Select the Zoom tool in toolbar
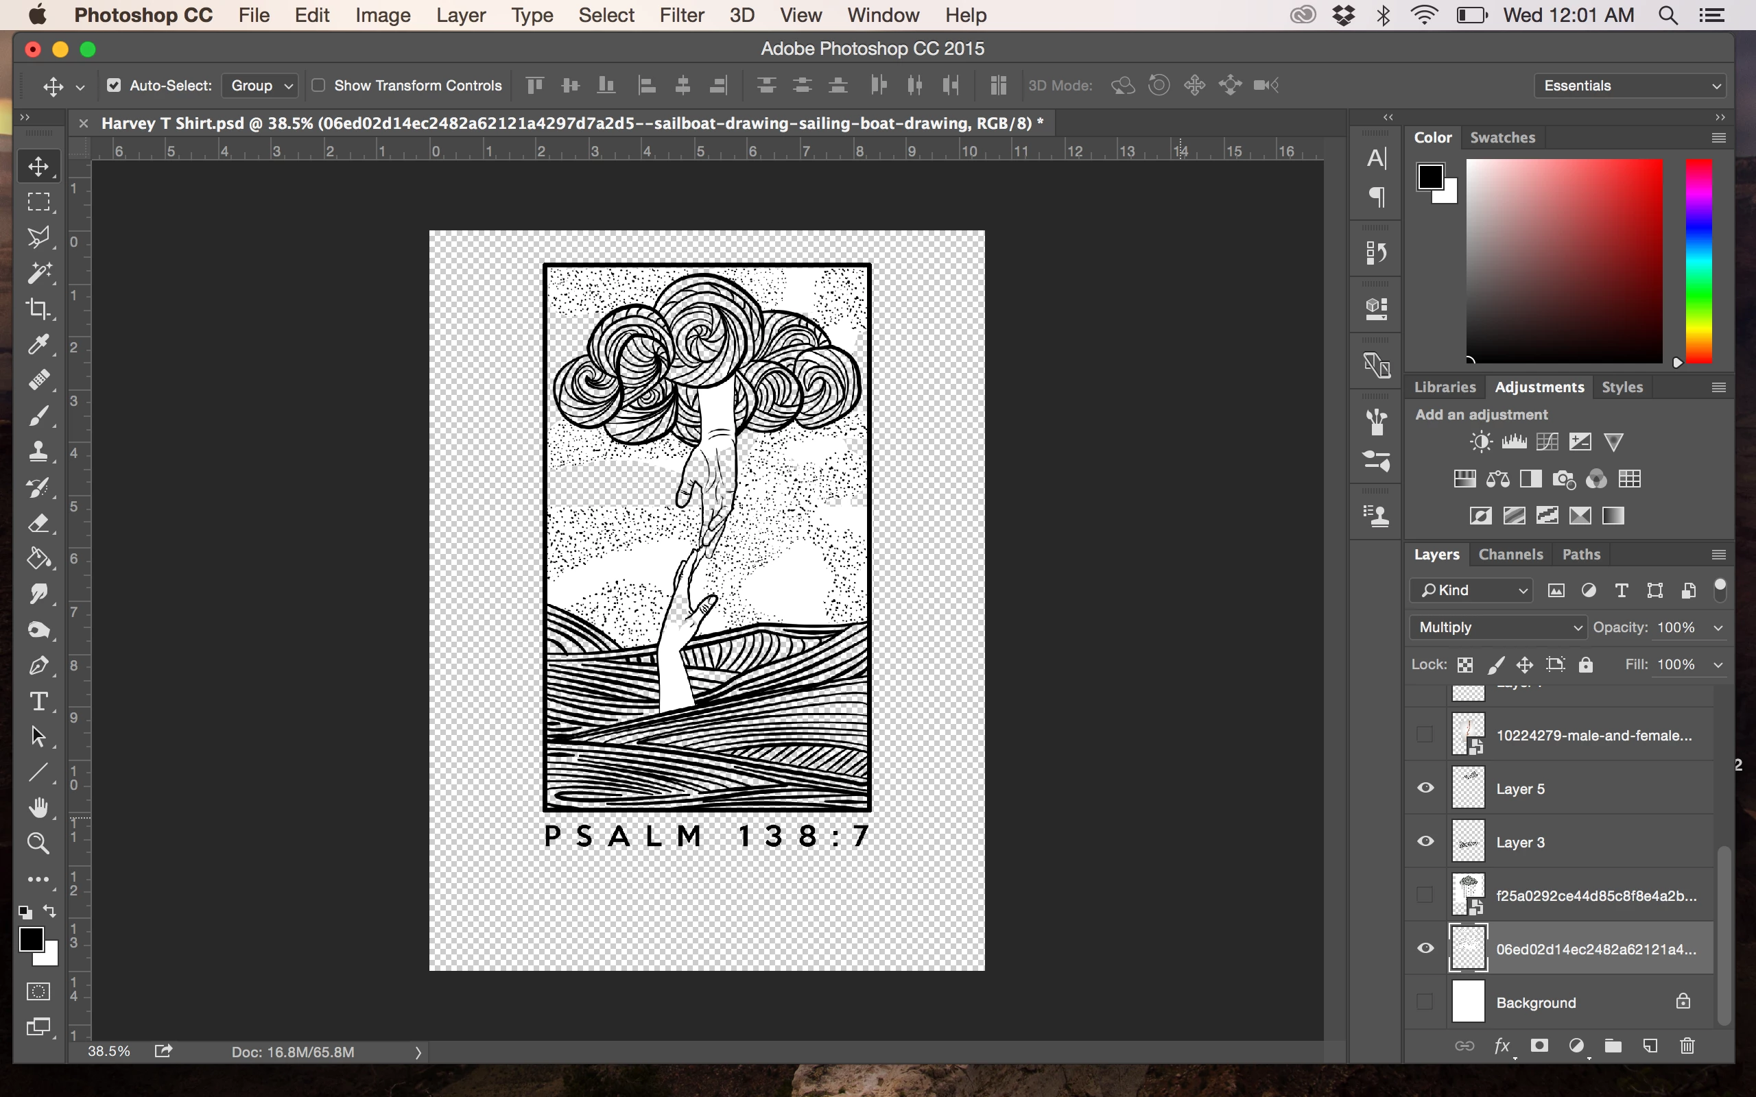1756x1097 pixels. 38,843
